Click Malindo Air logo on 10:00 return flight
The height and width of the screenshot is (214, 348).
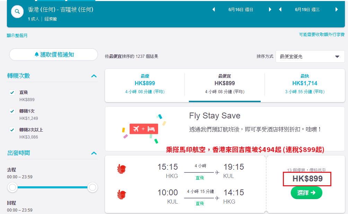122,195
